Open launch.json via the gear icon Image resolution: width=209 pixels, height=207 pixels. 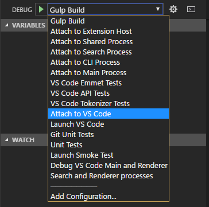click(173, 9)
